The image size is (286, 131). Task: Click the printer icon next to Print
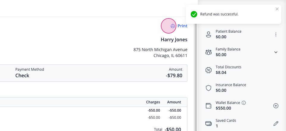172,26
